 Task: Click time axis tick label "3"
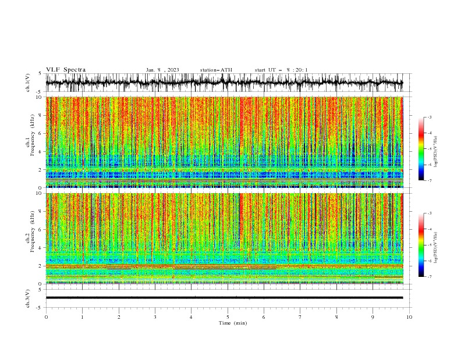(x=155, y=317)
